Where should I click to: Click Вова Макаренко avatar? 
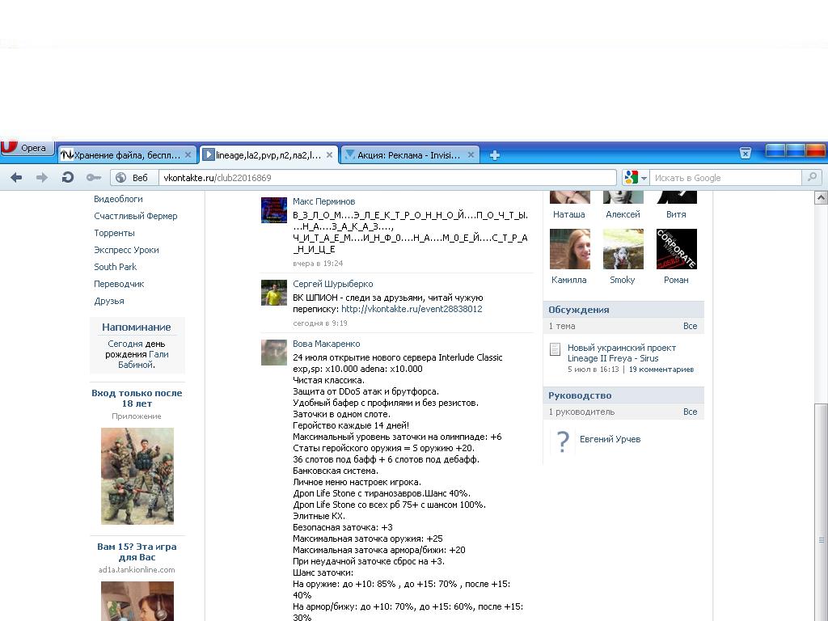click(274, 353)
